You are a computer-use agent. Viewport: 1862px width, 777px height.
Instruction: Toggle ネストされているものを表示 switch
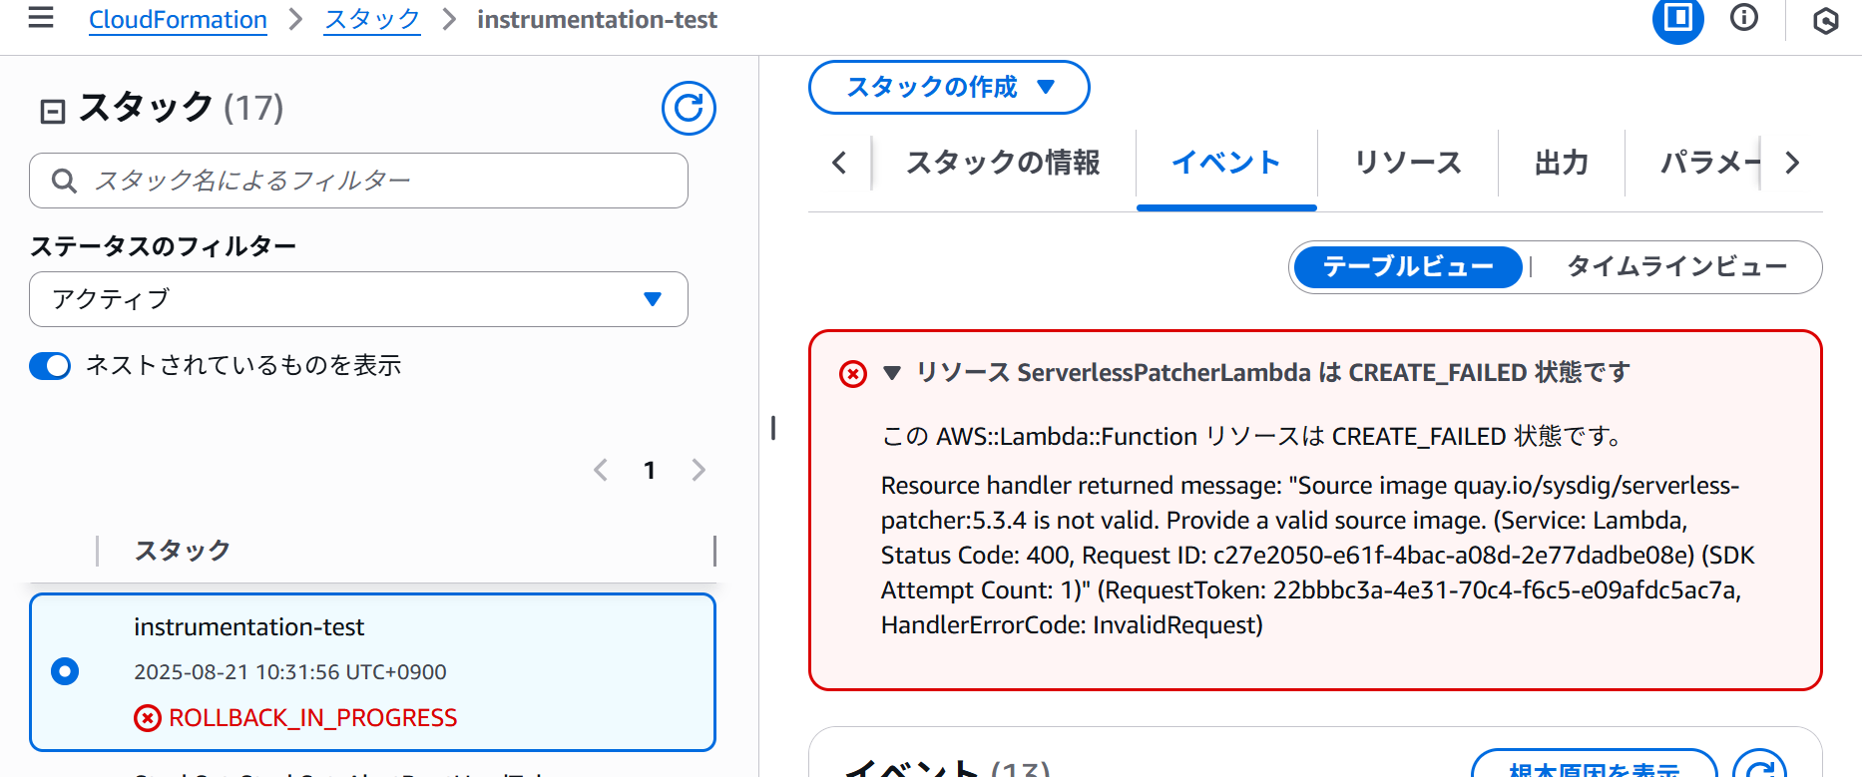(x=50, y=366)
